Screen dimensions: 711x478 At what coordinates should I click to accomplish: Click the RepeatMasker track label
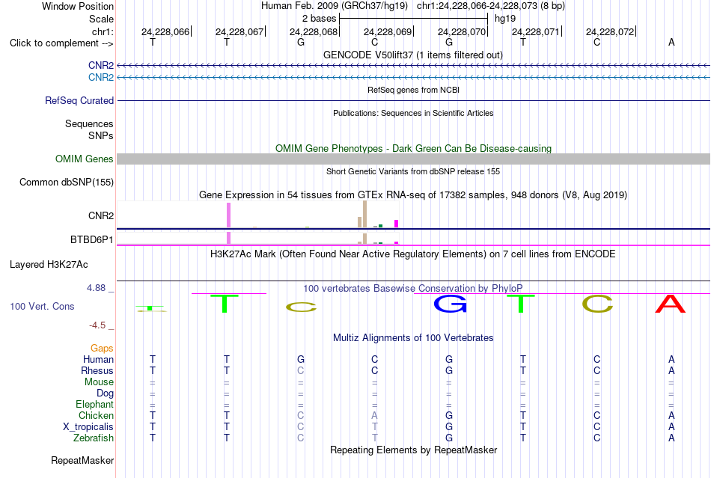tap(82, 460)
